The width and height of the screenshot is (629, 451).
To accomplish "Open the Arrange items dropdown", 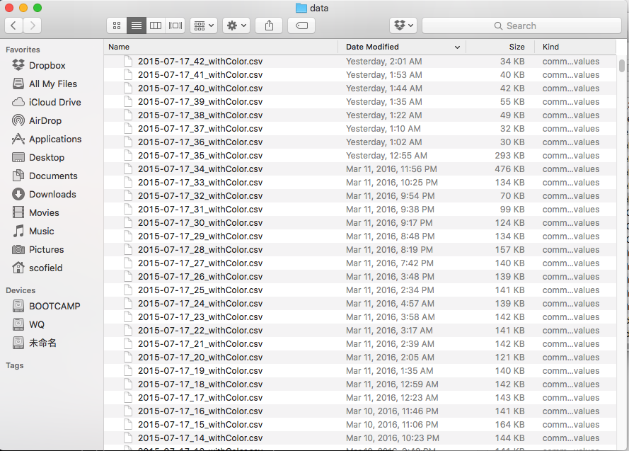I will click(204, 25).
